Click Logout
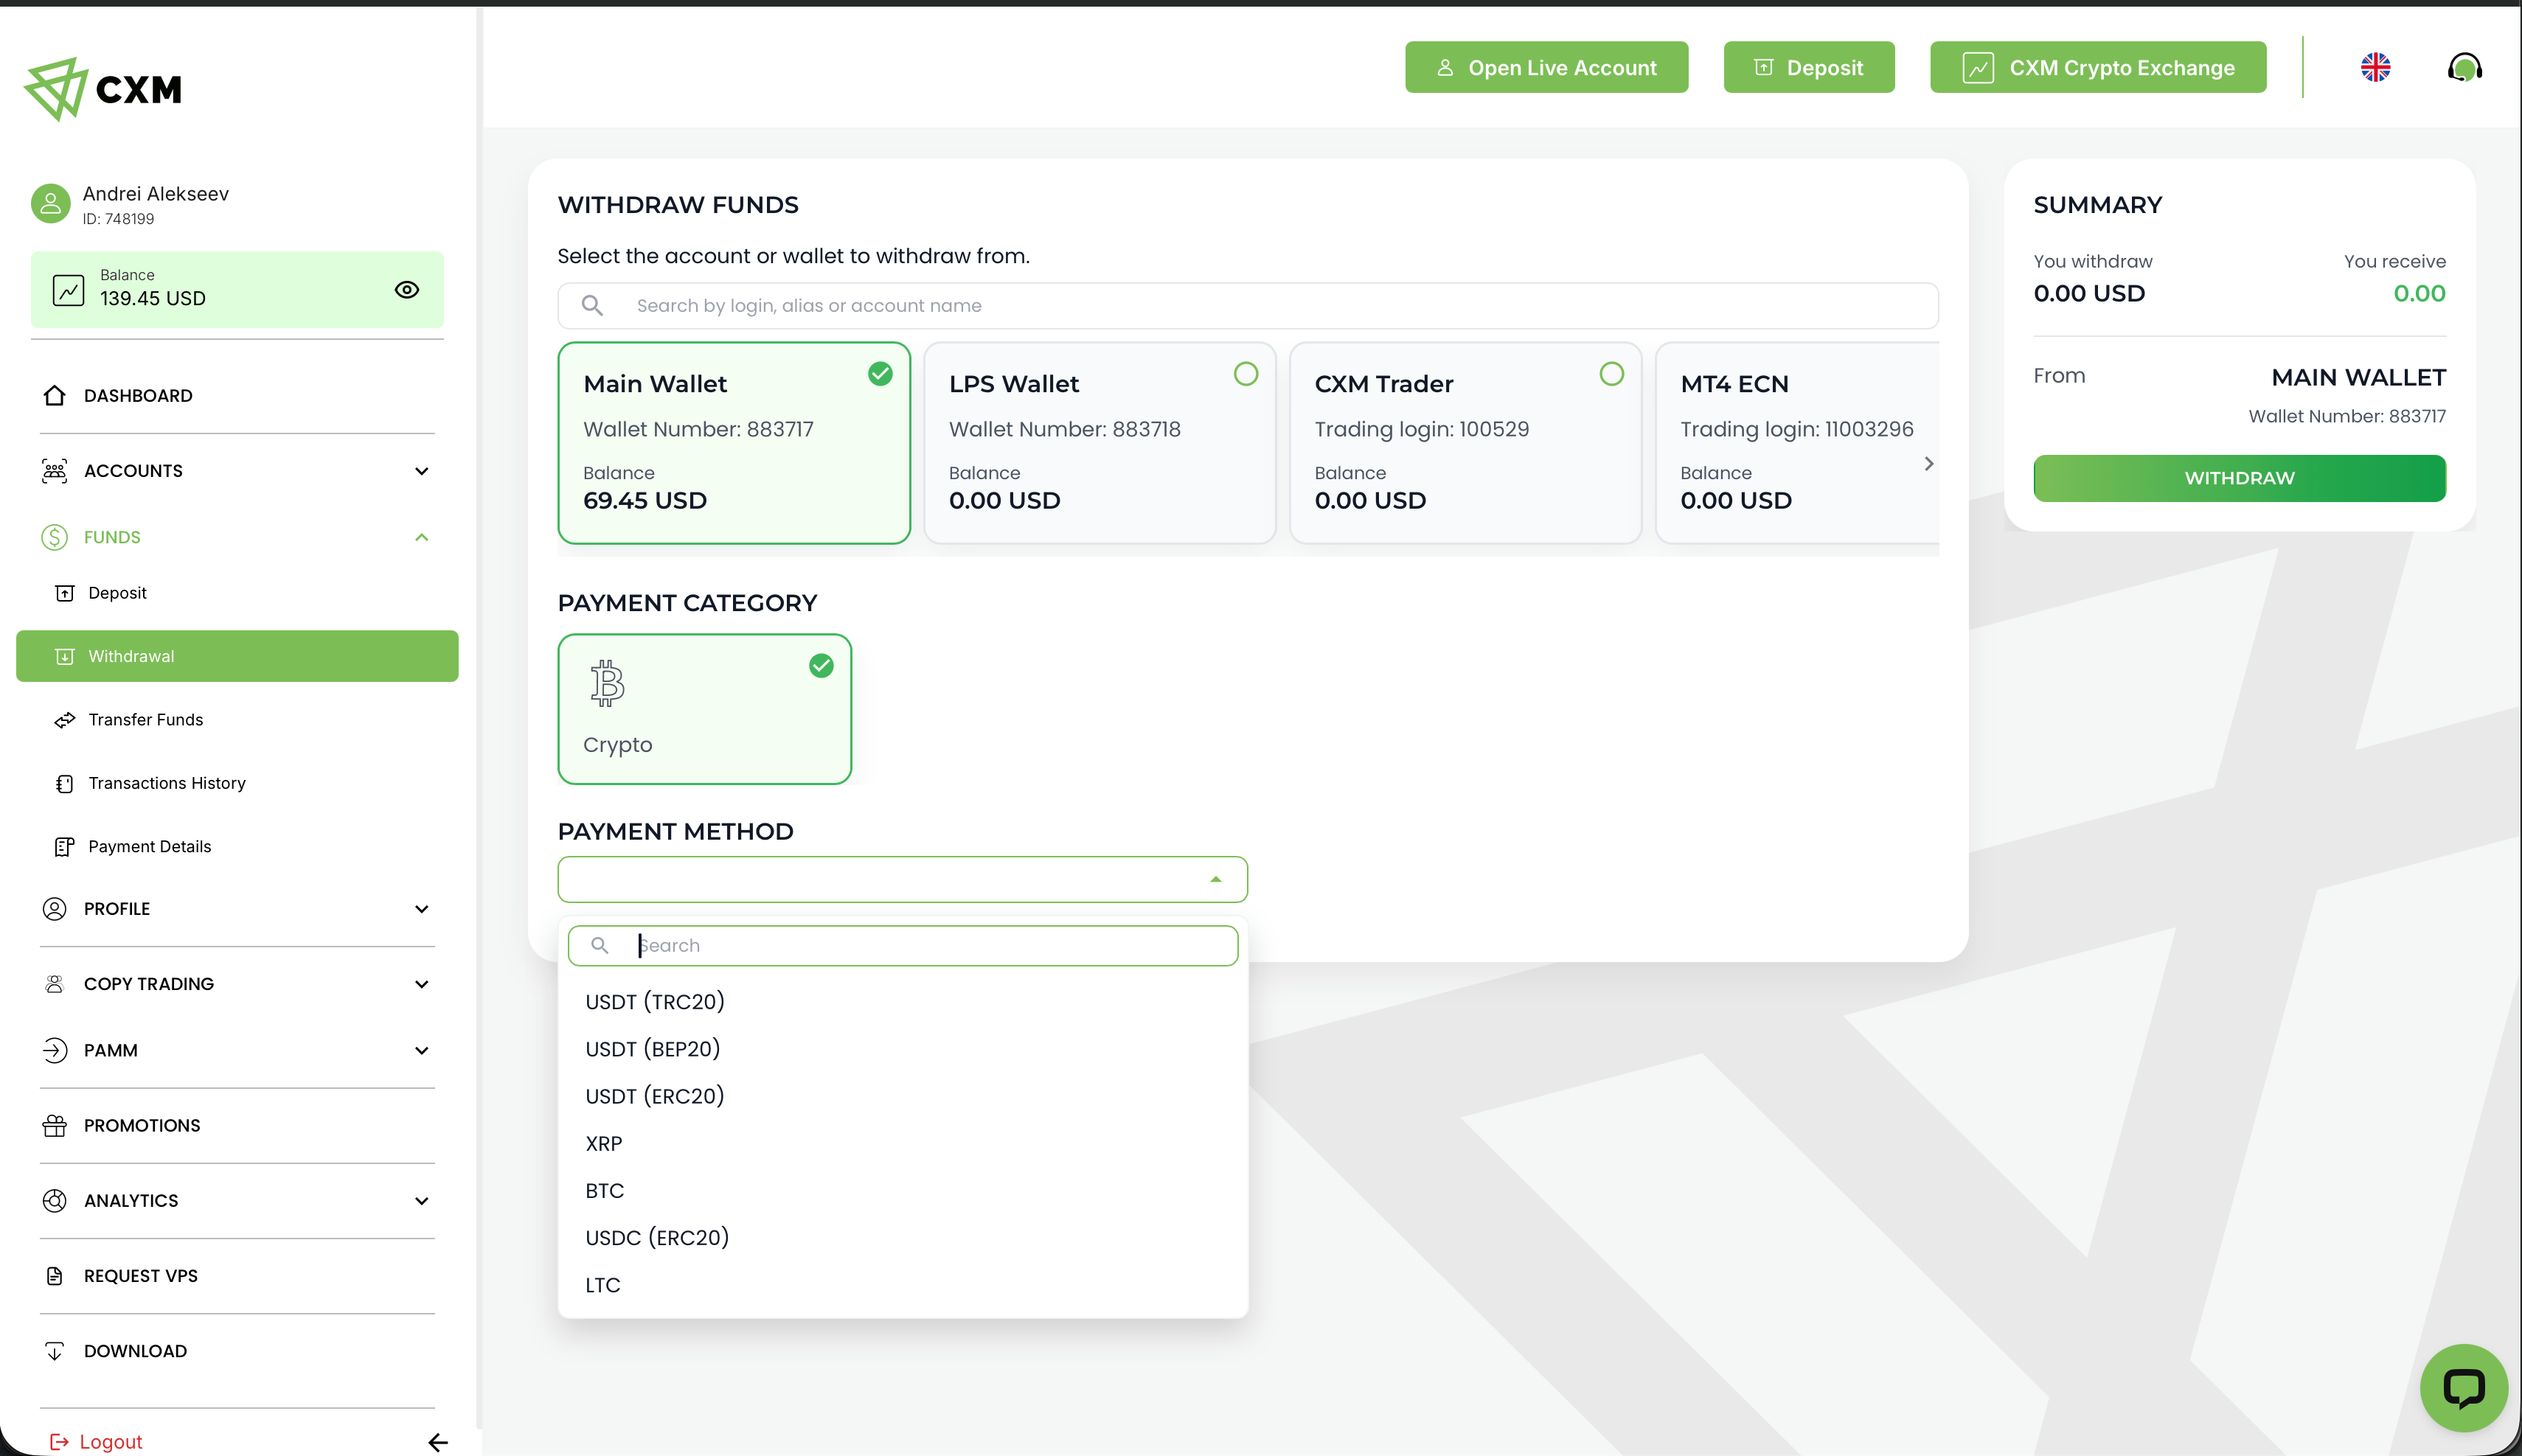 96,1441
